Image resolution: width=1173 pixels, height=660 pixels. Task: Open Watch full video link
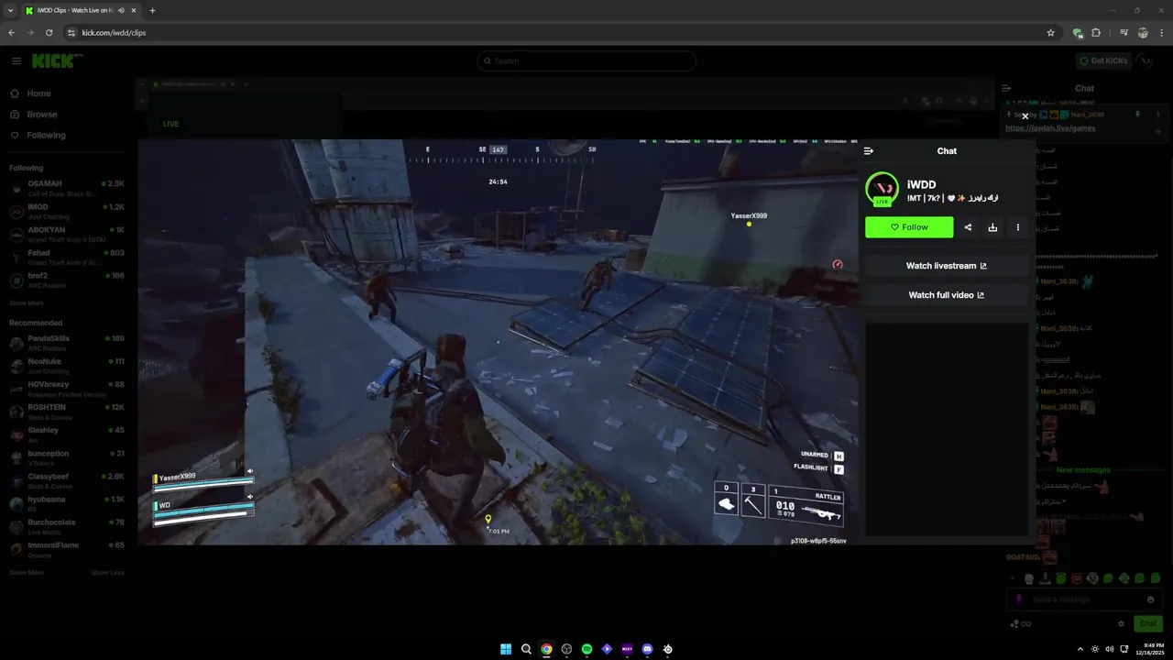pos(947,295)
